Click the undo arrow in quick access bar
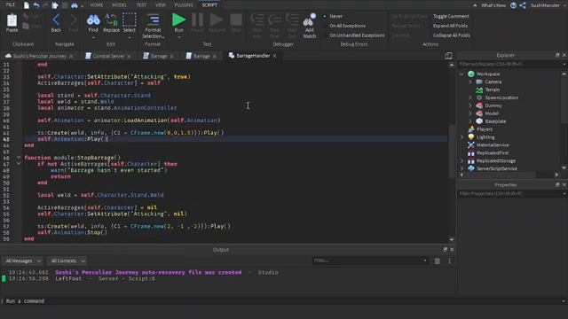The width and height of the screenshot is (568, 319). coord(36,5)
